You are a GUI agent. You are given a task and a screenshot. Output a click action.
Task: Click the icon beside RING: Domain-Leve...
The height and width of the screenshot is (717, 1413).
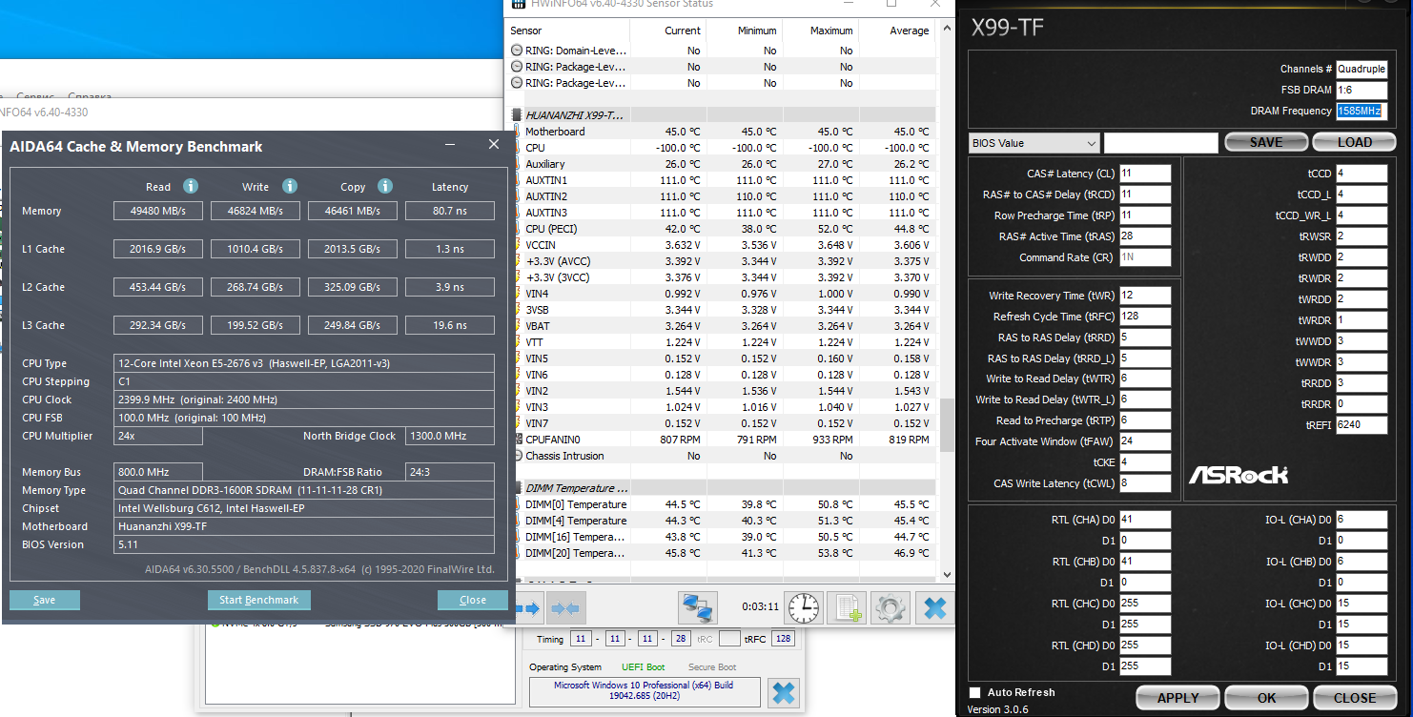point(517,51)
